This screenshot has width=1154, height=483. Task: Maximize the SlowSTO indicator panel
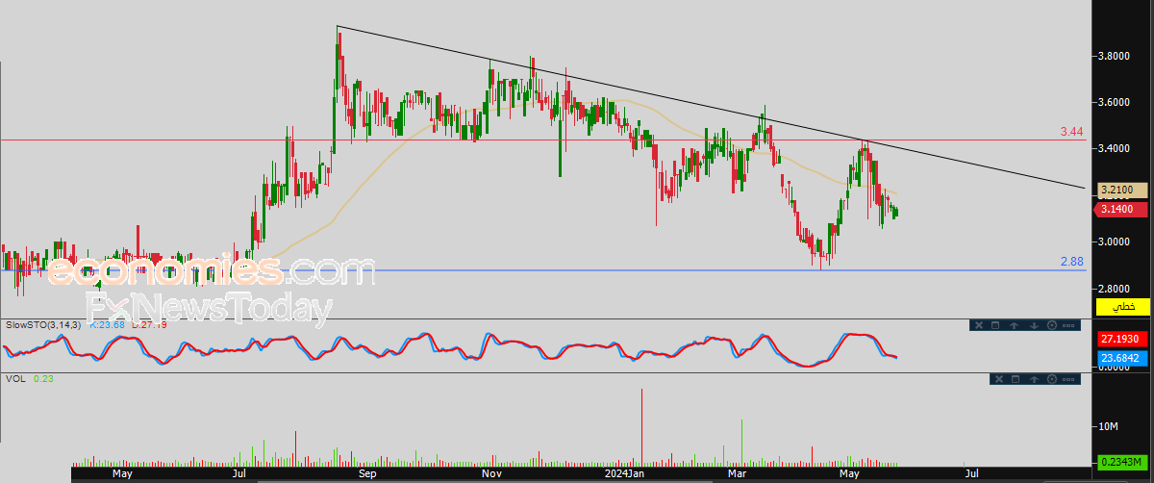click(995, 325)
